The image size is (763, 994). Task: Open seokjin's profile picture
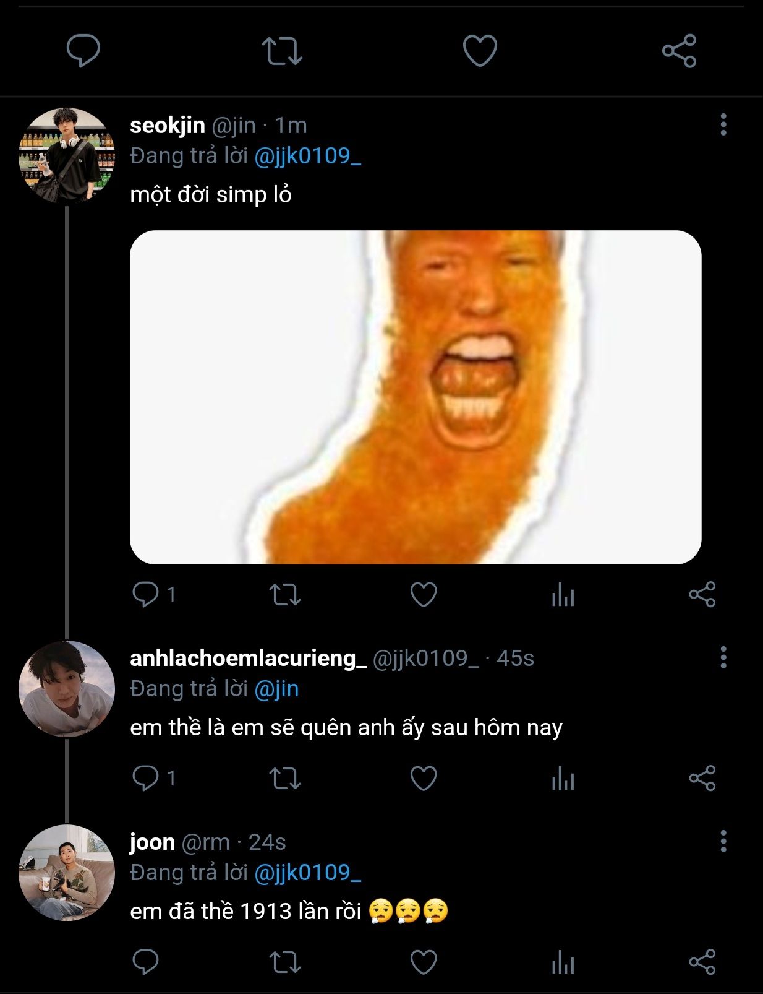67,156
